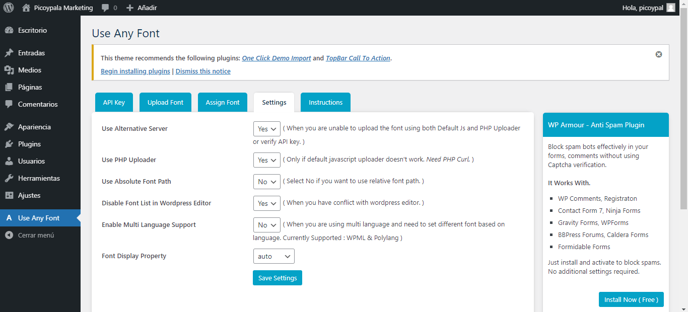
Task: Switch to the API Key tab
Action: pyautogui.click(x=114, y=102)
